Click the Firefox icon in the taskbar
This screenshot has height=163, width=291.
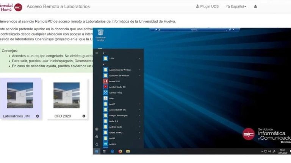(x=120, y=151)
